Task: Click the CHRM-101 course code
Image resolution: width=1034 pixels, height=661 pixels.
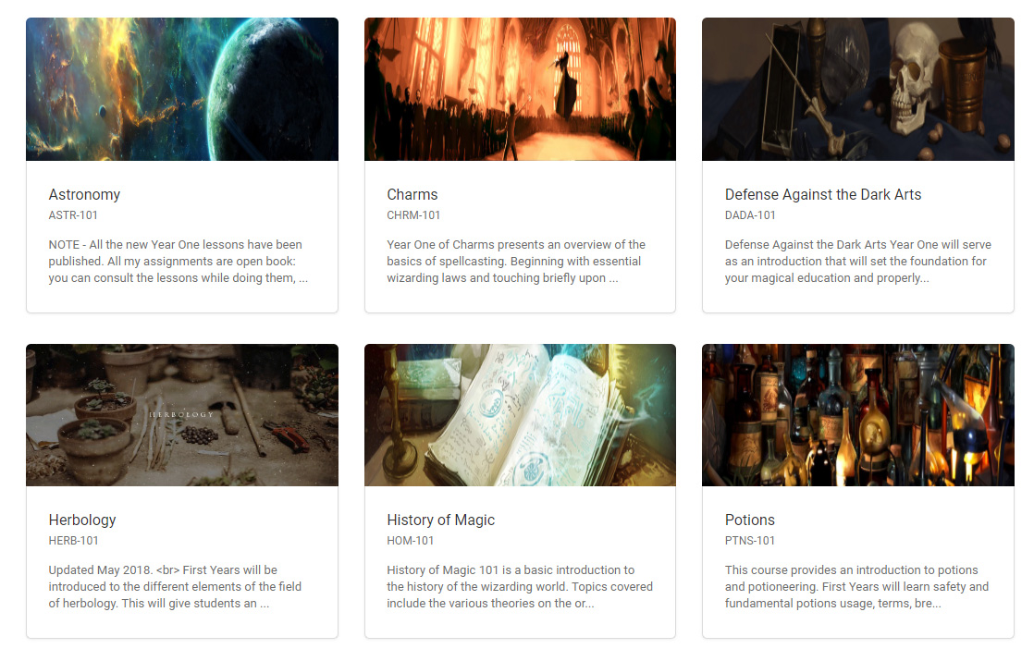Action: click(x=413, y=214)
